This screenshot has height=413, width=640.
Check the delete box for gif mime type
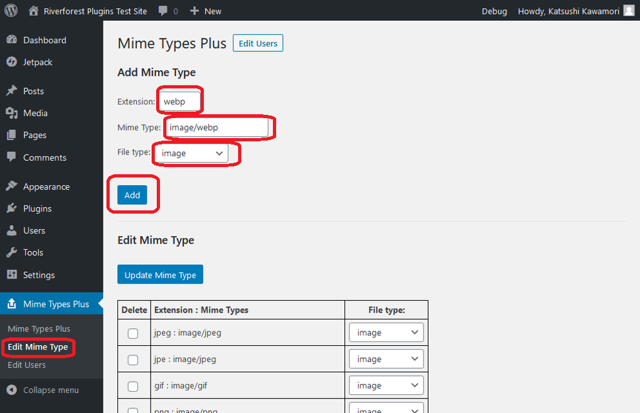[x=133, y=385]
